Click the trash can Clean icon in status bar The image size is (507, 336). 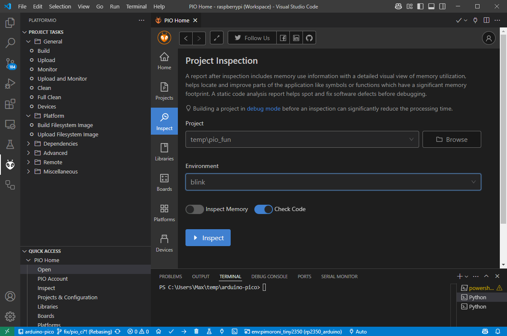[x=196, y=331]
